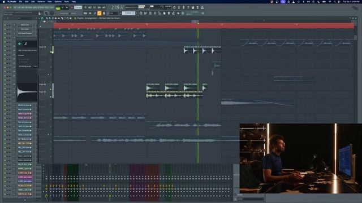Toggle the green Pattern/Song mode switch
362x203 pixels.
(x=58, y=7)
